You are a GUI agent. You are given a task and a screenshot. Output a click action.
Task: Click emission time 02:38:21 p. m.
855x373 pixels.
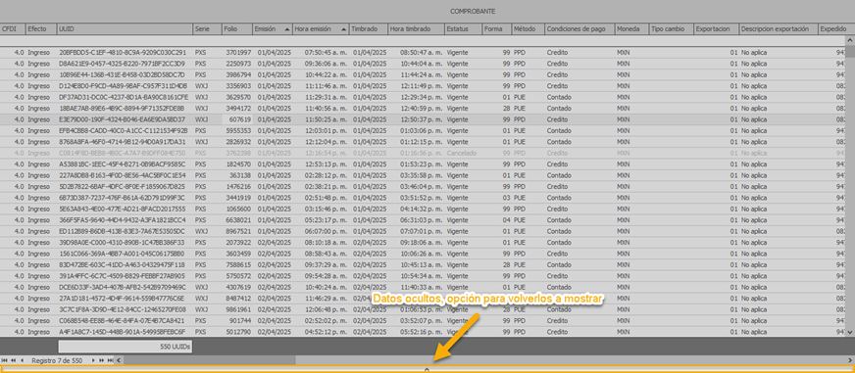coord(327,186)
